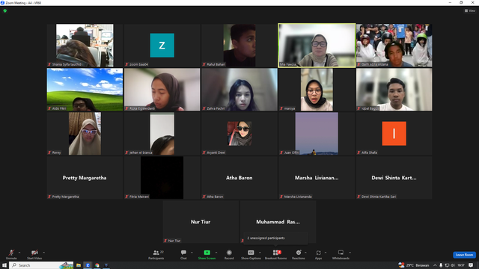
Task: Expand the arrow beside Chat
Action: tap(192, 253)
